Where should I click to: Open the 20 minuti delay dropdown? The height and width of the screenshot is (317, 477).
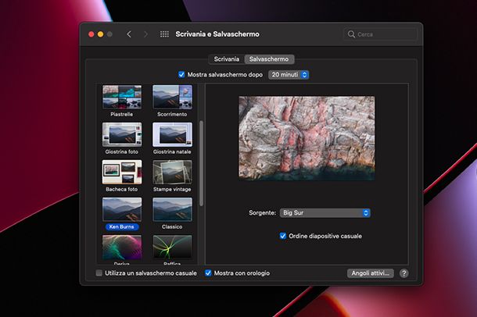tap(289, 75)
